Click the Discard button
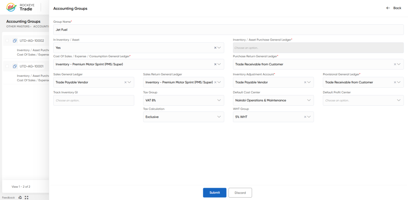This screenshot has height=200, width=408. click(240, 193)
